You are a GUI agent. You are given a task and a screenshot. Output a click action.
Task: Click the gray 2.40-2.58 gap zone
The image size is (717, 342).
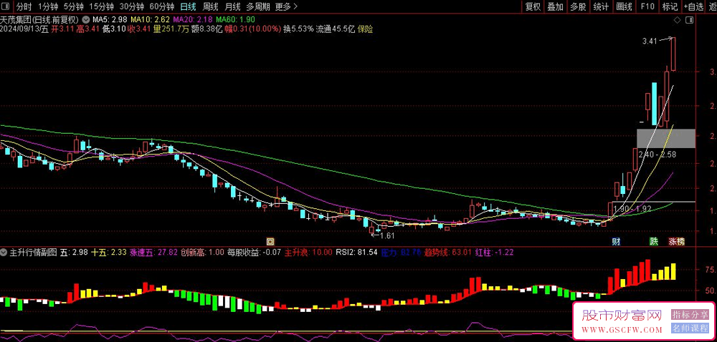[665, 139]
